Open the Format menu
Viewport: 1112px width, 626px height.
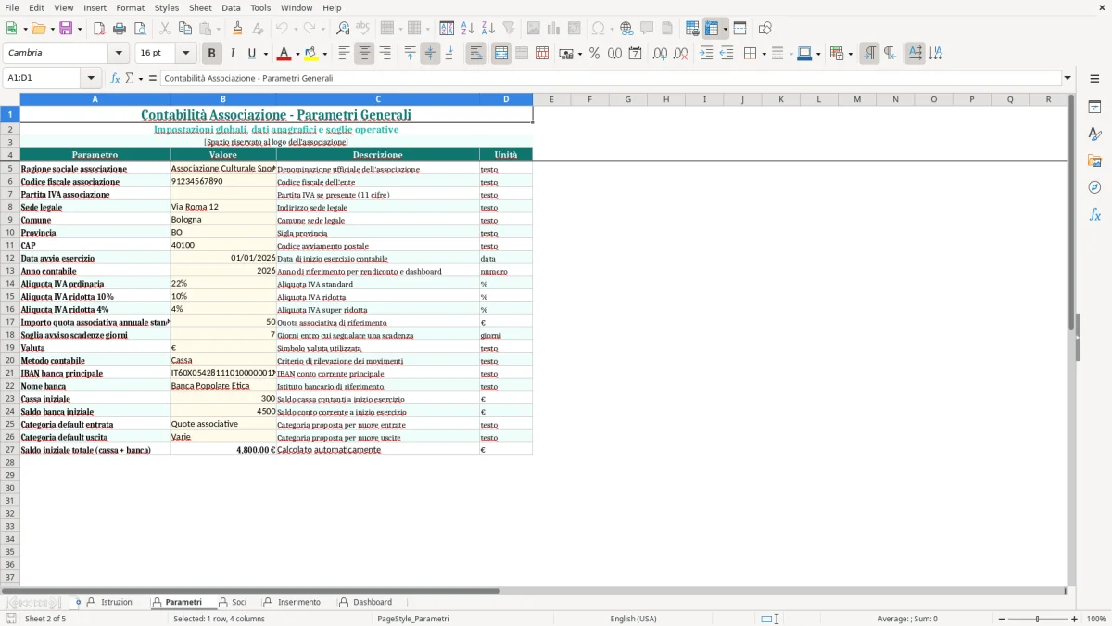(130, 7)
